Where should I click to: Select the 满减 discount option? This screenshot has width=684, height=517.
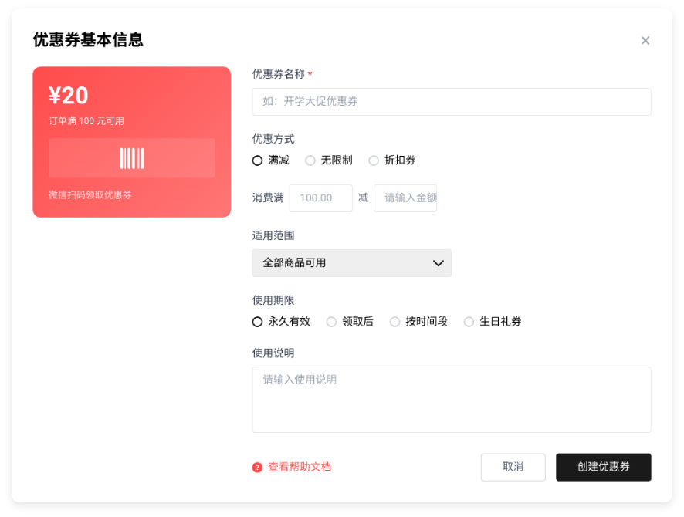pos(258,161)
